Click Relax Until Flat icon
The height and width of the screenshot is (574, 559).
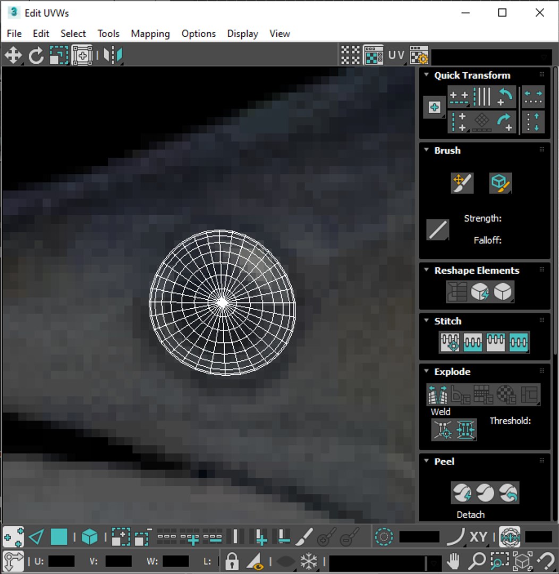tap(480, 292)
